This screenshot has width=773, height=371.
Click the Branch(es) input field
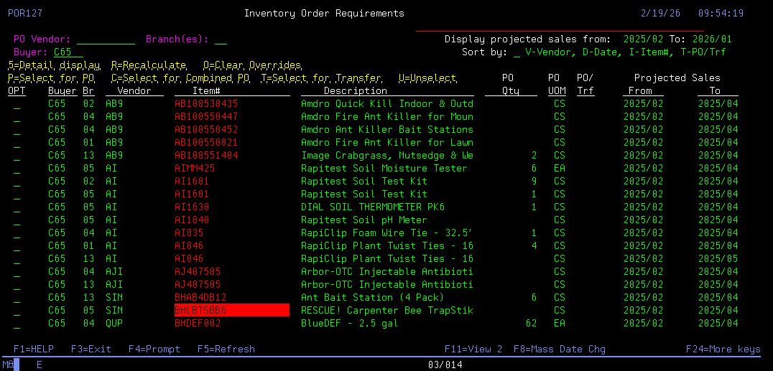[x=221, y=39]
